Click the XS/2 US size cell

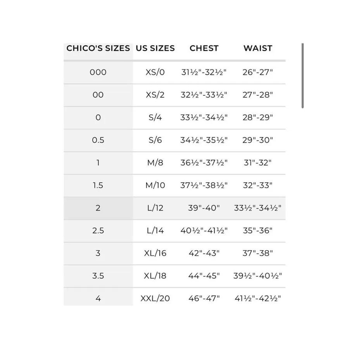[x=155, y=95]
